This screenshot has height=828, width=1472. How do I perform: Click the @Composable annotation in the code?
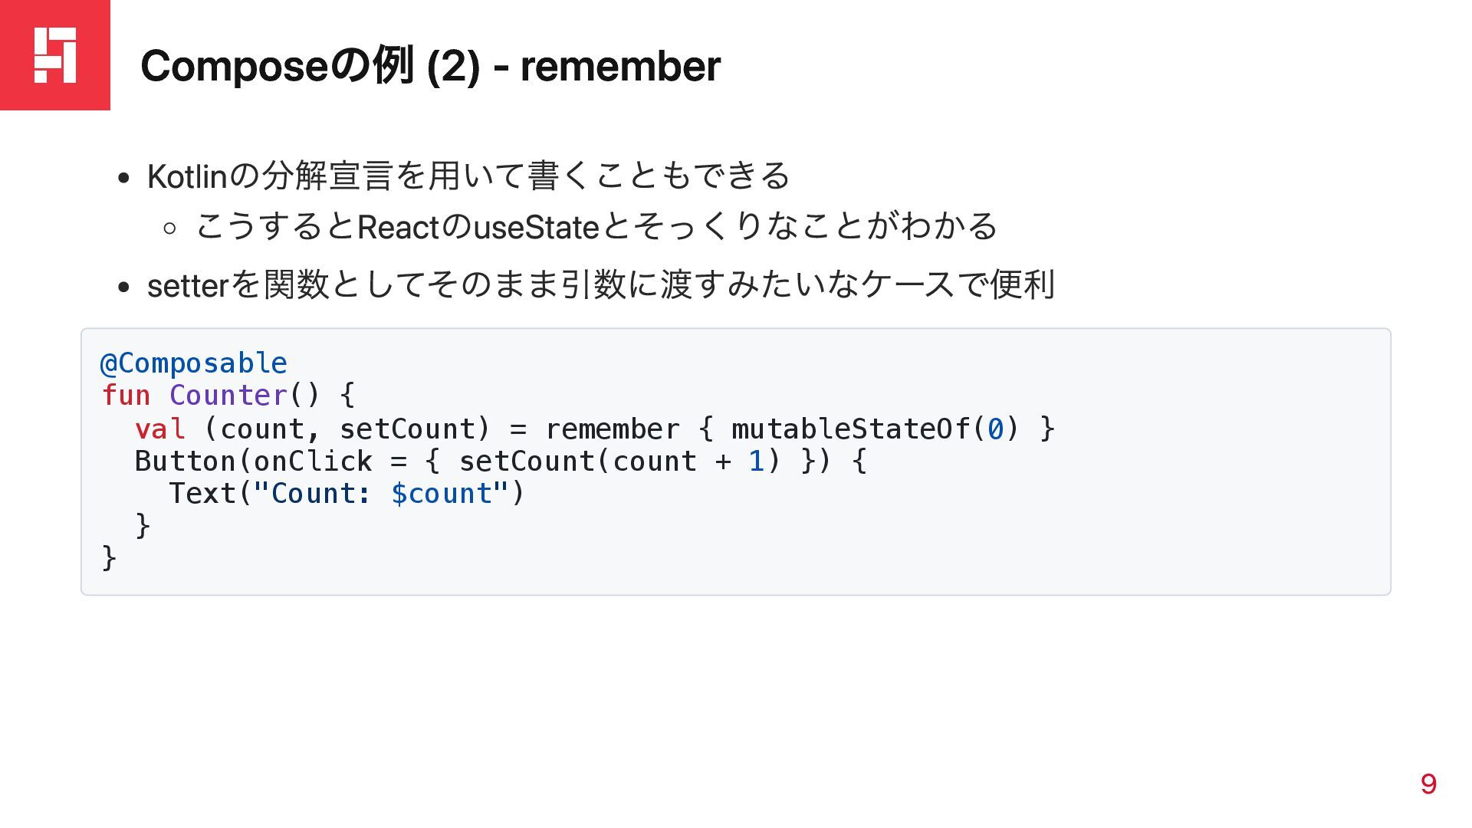pyautogui.click(x=194, y=363)
